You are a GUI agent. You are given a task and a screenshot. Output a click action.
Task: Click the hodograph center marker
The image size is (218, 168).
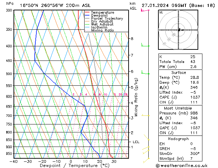tap(179, 30)
